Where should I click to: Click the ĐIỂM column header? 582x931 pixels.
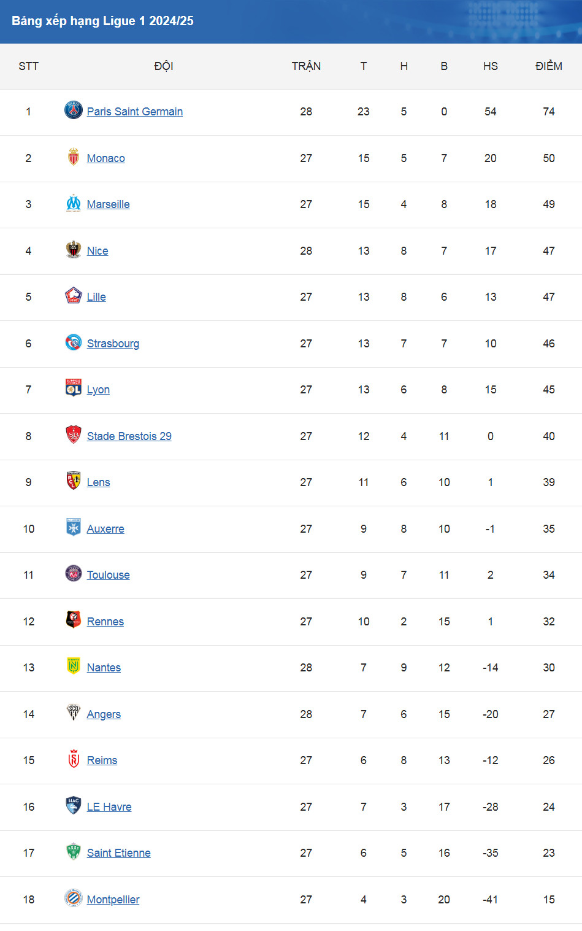[x=548, y=66]
